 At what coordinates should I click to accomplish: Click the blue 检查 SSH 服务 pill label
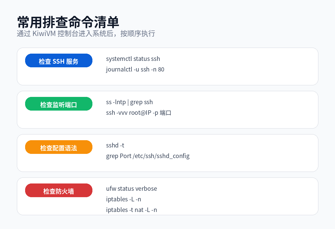click(59, 61)
